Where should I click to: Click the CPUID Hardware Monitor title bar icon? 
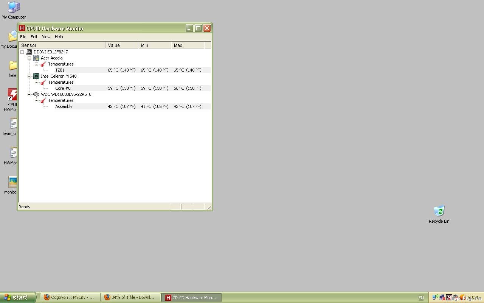click(x=22, y=28)
